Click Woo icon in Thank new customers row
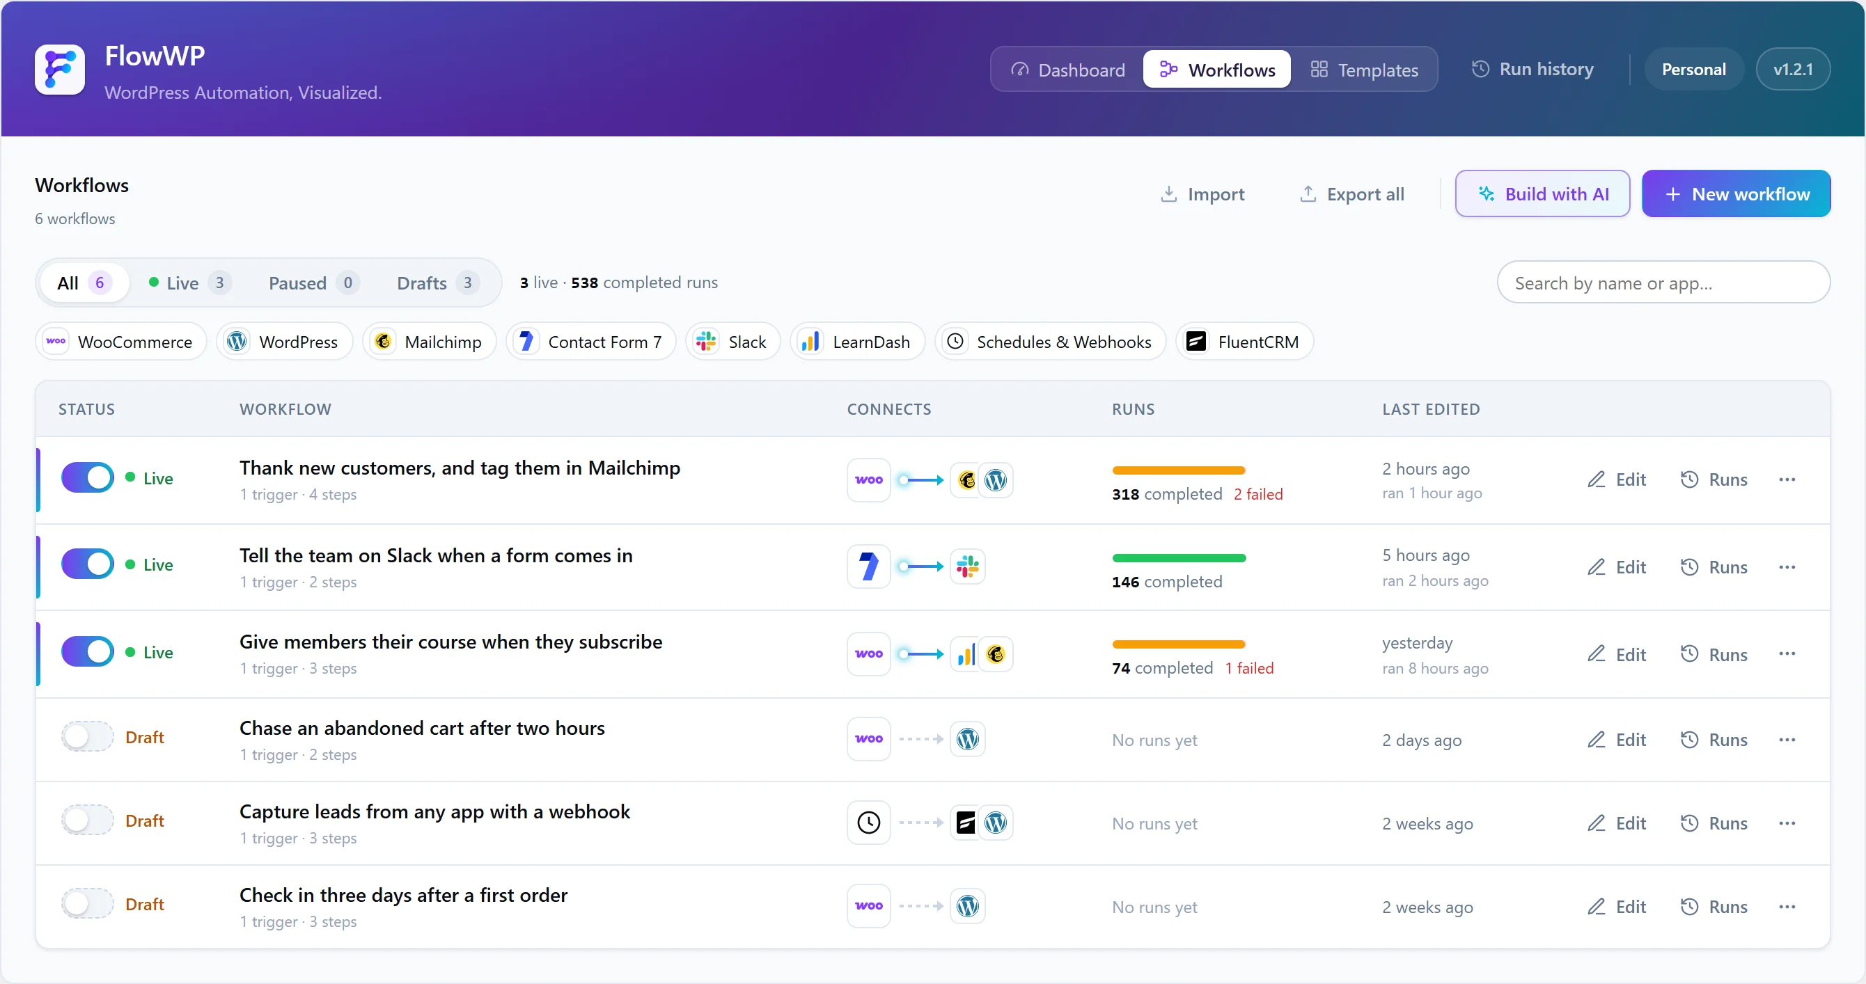This screenshot has width=1866, height=984. 868,480
